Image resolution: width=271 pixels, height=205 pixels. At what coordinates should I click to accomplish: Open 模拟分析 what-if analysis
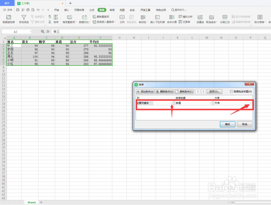186,17
